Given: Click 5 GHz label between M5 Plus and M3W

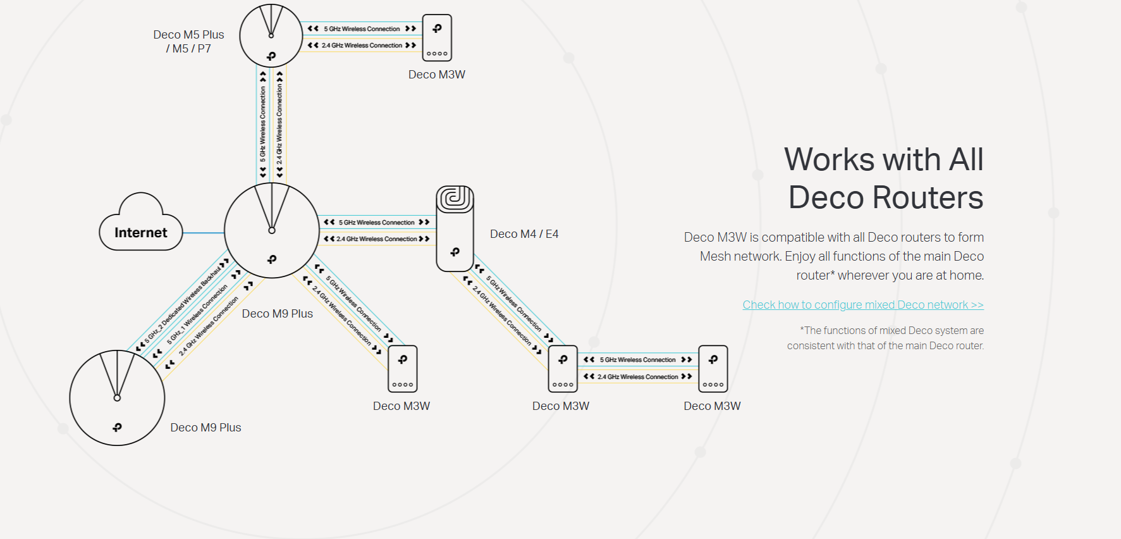Looking at the screenshot, I should click(x=362, y=28).
